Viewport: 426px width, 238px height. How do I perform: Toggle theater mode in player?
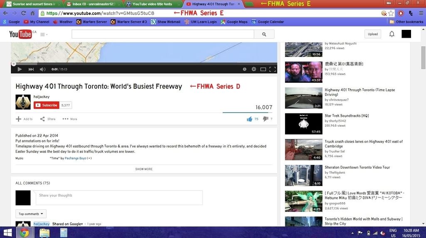pyautogui.click(x=263, y=69)
